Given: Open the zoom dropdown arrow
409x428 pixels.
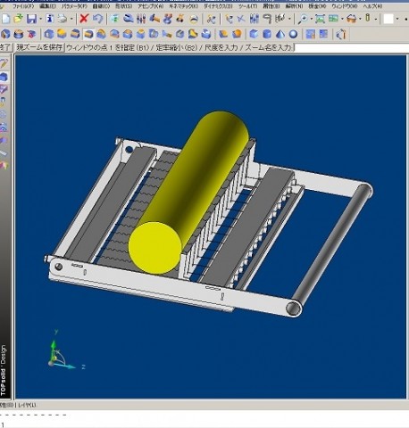Looking at the screenshot, I should (312, 20).
